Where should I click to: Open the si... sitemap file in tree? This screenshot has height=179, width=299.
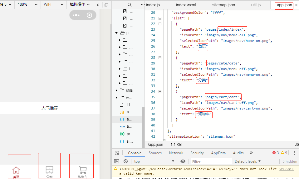pyautogui.click(x=127, y=141)
